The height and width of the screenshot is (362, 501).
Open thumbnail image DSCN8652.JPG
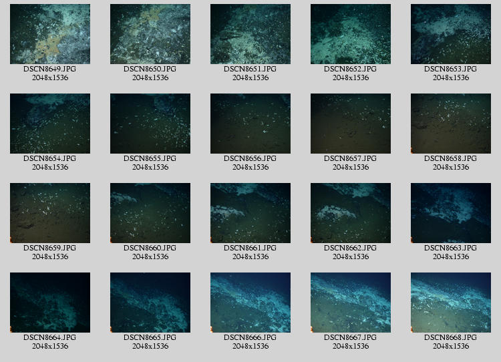click(351, 34)
